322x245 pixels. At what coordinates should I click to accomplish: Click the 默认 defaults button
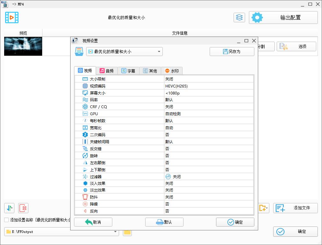point(164,222)
